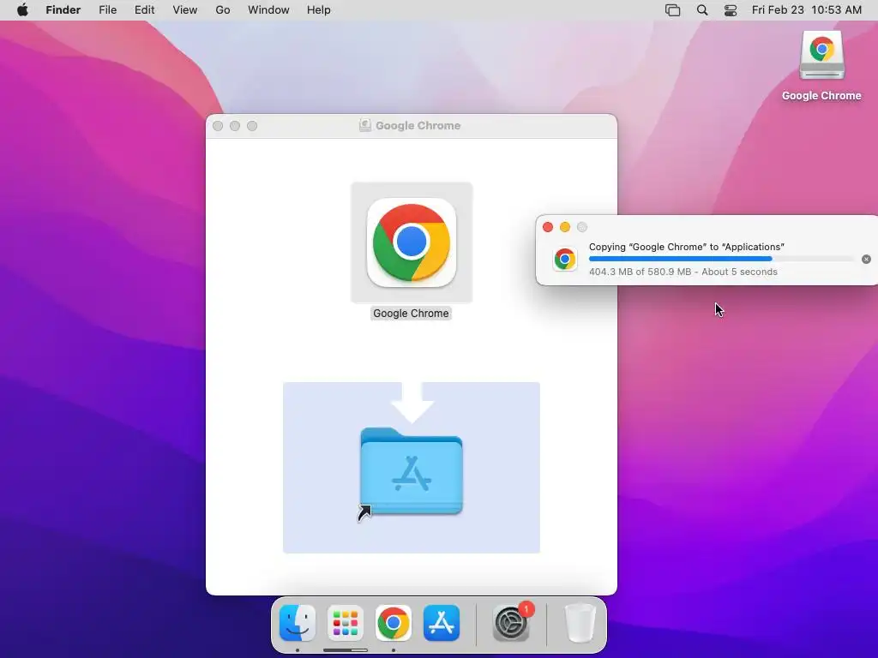Click the Google Chrome file name label

click(x=411, y=314)
